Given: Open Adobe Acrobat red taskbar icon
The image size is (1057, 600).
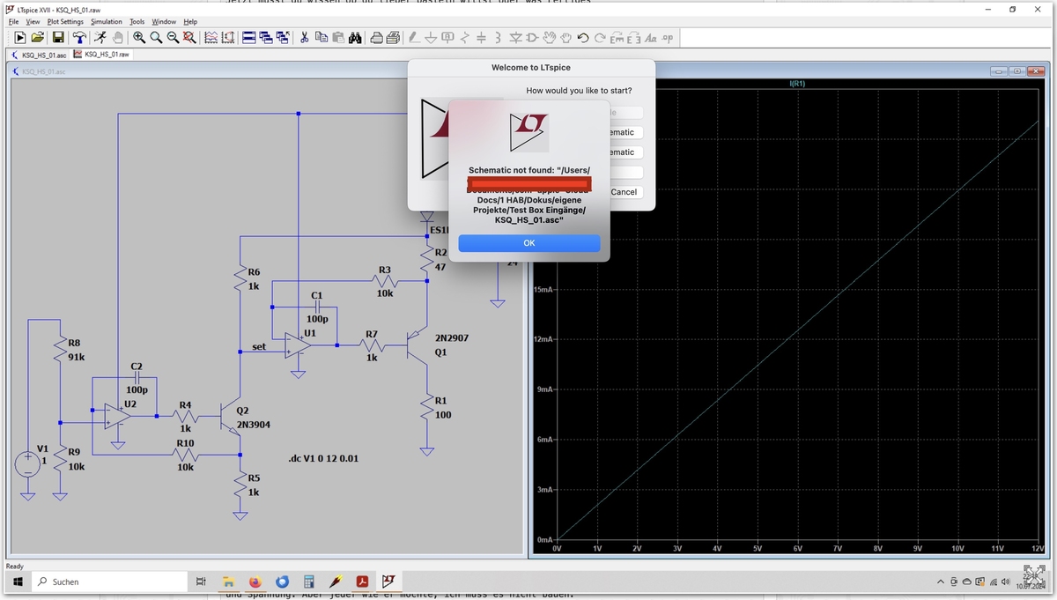Looking at the screenshot, I should click(361, 581).
